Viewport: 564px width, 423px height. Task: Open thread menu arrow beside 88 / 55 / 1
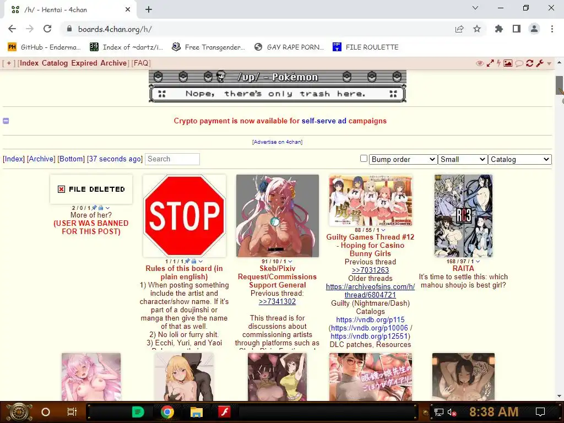(383, 230)
